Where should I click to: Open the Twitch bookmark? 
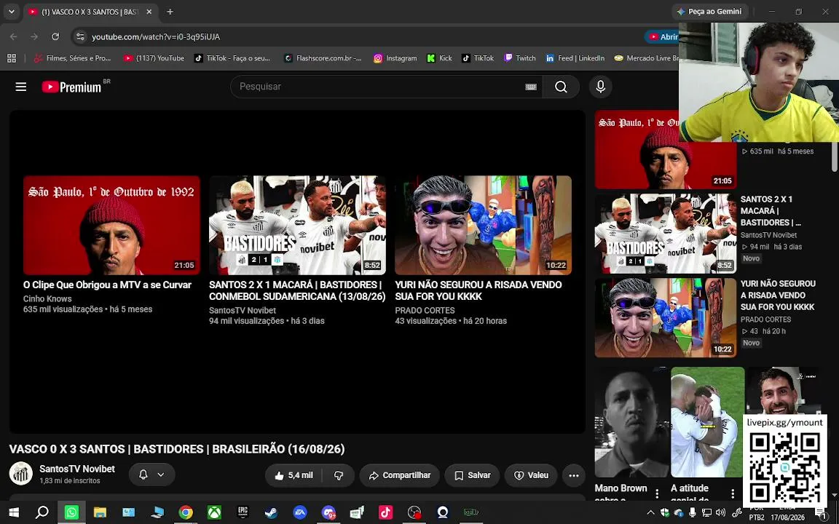(x=519, y=58)
